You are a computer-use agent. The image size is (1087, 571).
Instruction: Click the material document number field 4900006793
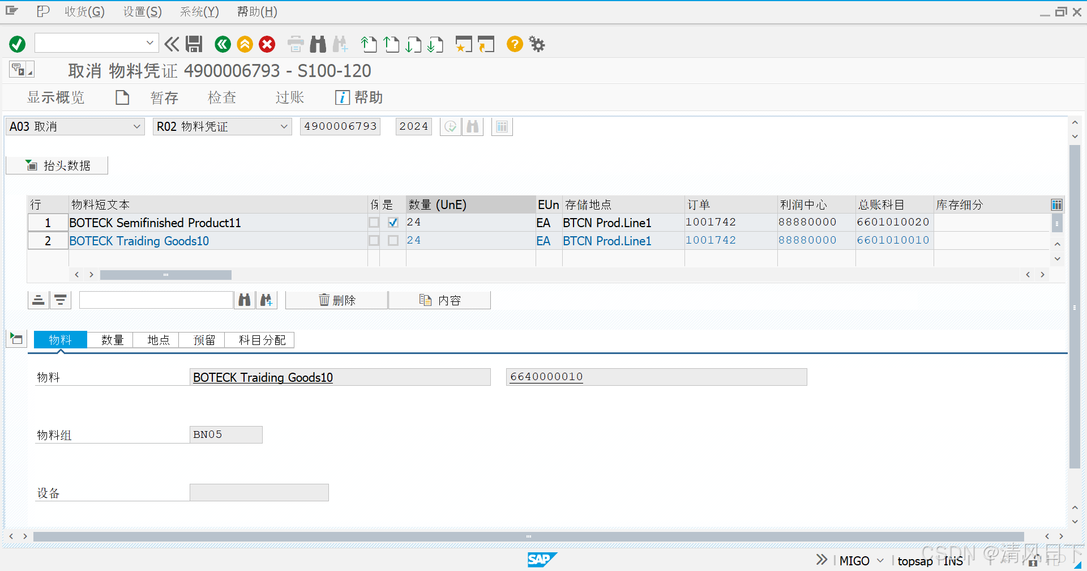click(x=340, y=126)
